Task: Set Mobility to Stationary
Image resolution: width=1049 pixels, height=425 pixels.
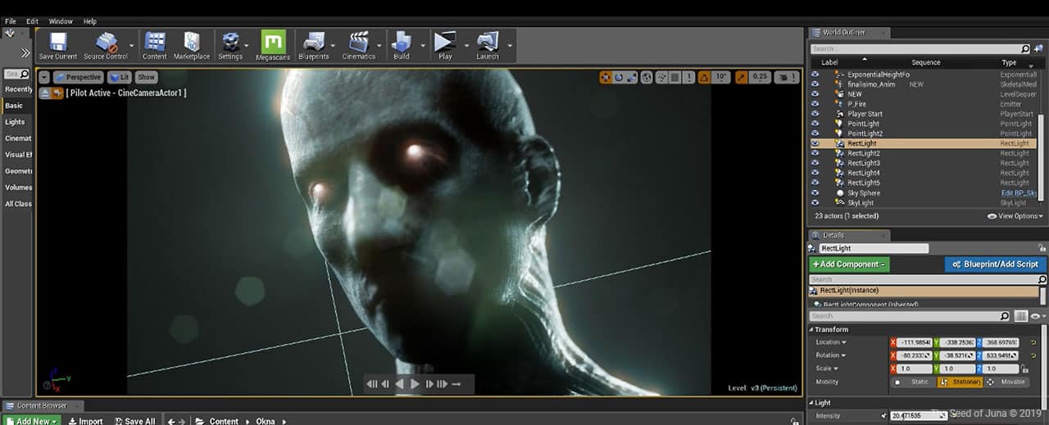Action: click(x=960, y=382)
